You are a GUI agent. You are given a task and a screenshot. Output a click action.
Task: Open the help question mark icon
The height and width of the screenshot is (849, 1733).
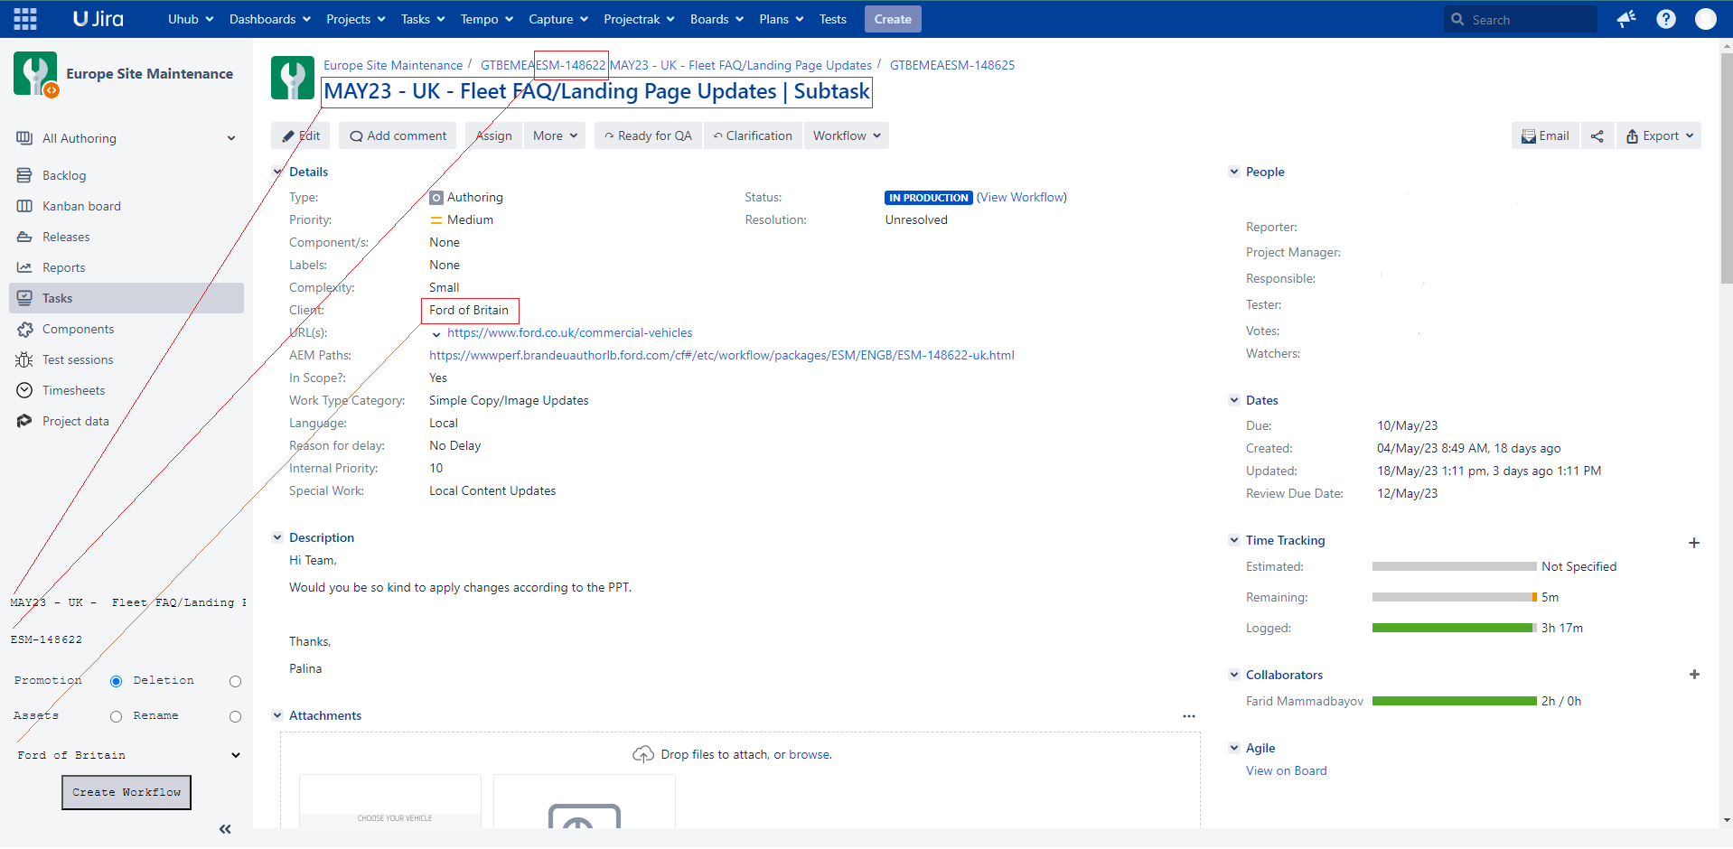[x=1666, y=19]
